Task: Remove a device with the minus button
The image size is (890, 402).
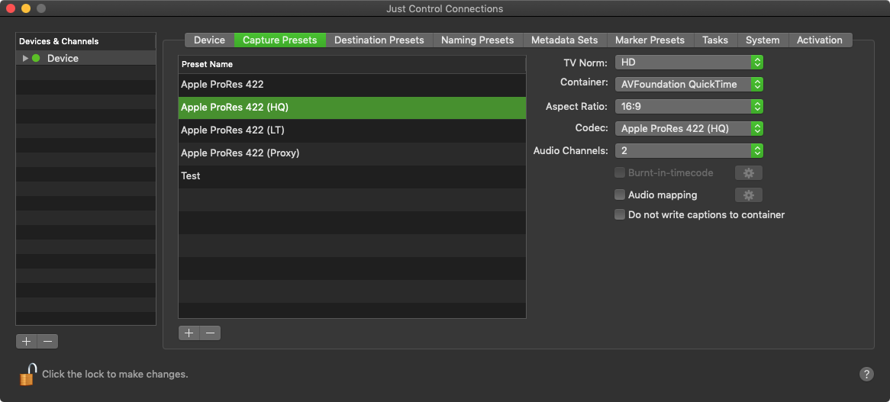Action: (47, 341)
